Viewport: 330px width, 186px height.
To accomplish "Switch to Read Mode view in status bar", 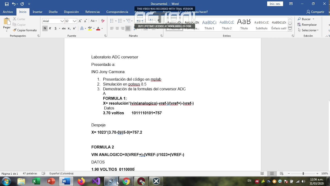I will (x=262, y=174).
